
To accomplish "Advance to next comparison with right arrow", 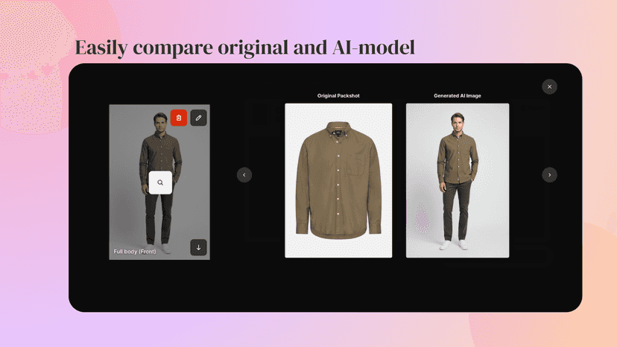I will coord(550,175).
